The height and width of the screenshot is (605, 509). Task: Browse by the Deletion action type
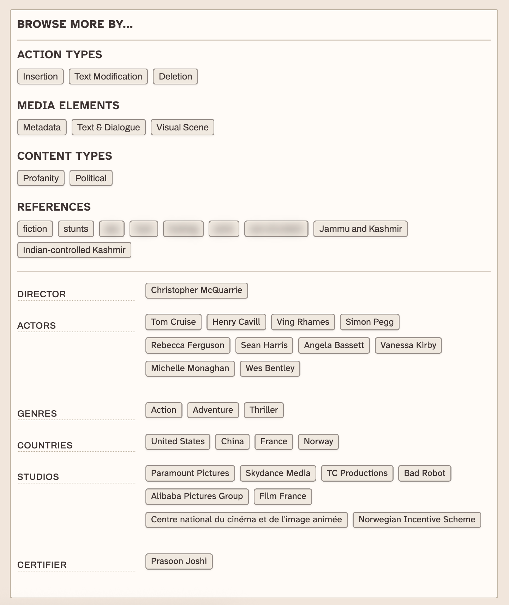175,77
